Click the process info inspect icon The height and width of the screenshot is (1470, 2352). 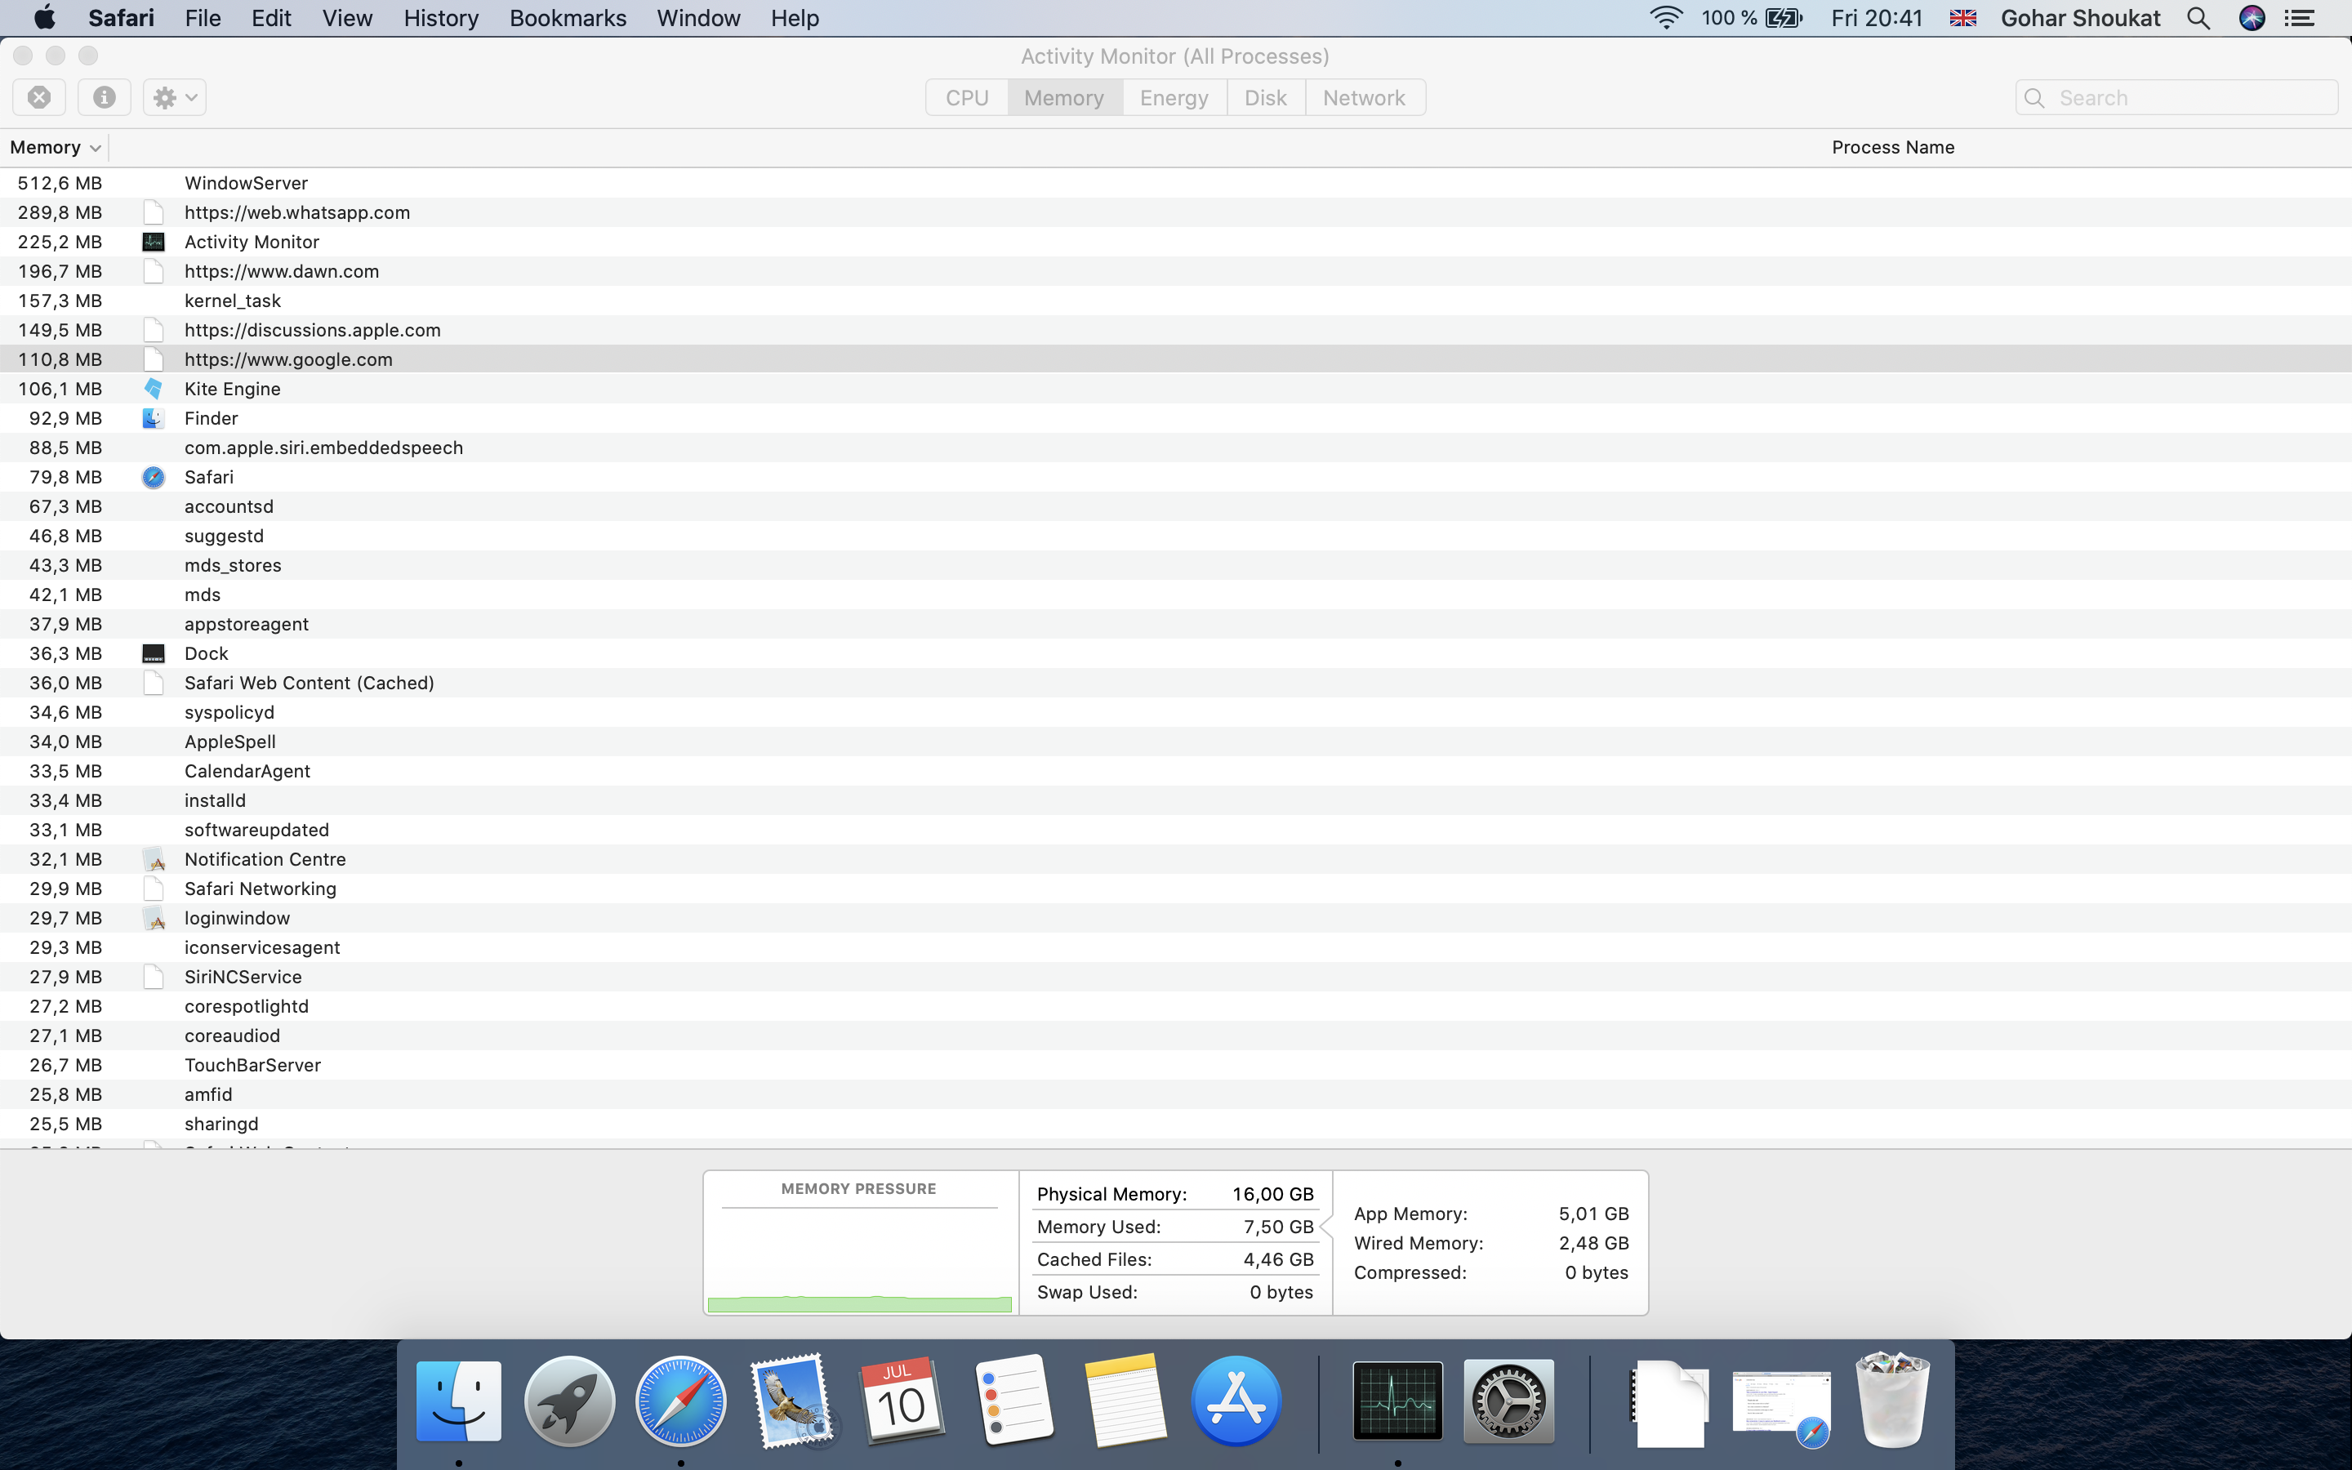point(104,97)
